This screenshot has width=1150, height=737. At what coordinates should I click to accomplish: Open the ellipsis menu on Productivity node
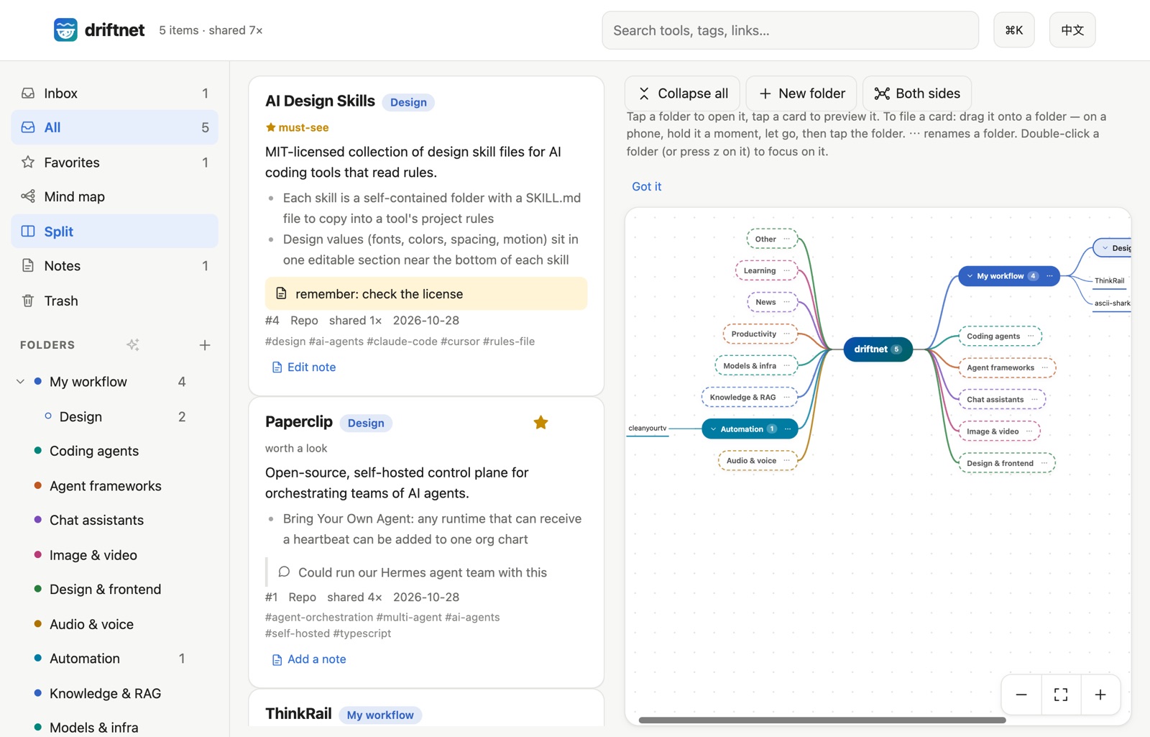click(x=786, y=334)
